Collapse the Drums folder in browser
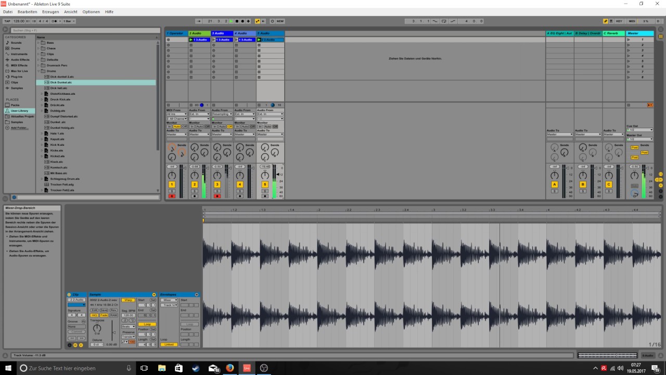Viewport: 666px width, 375px height. (39, 71)
